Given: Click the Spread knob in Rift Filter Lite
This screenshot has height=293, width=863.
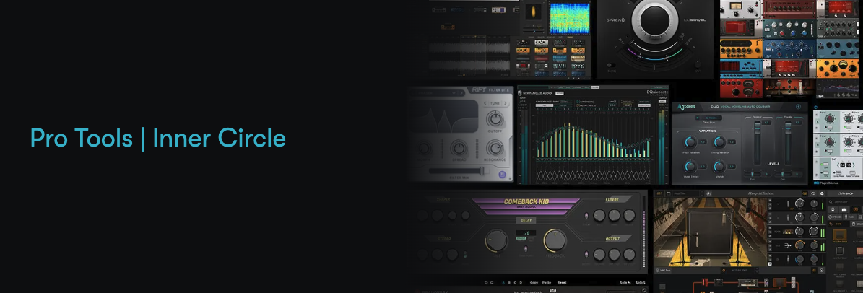Looking at the screenshot, I should point(458,146).
